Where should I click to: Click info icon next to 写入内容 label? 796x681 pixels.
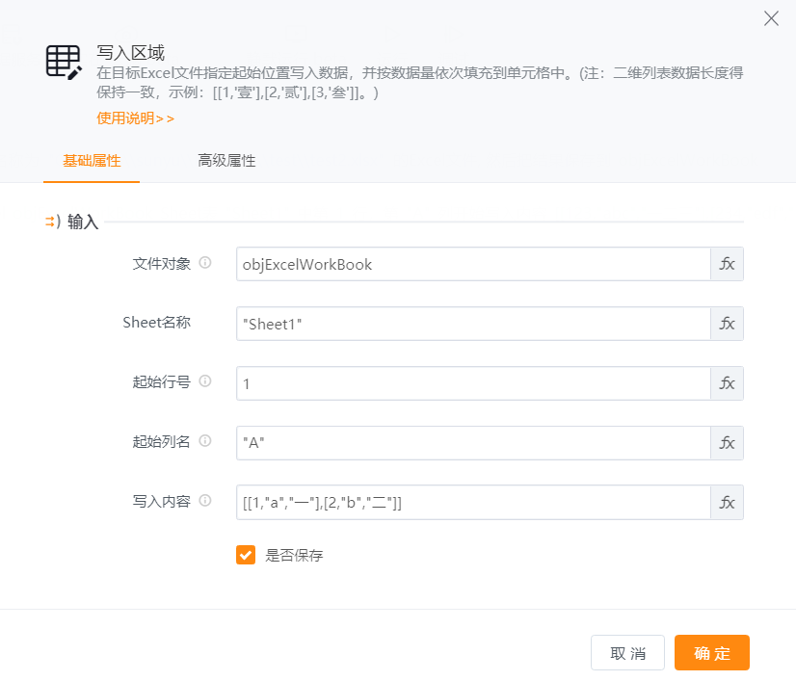point(205,501)
